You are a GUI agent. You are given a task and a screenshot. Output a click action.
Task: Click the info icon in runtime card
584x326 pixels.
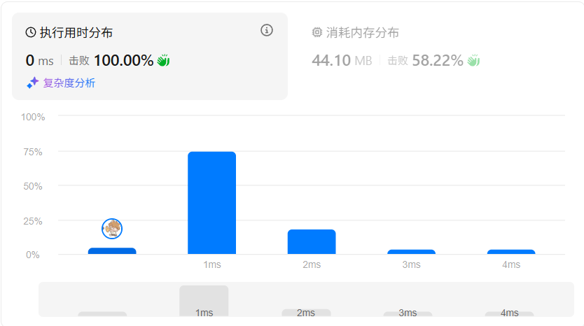coord(267,30)
